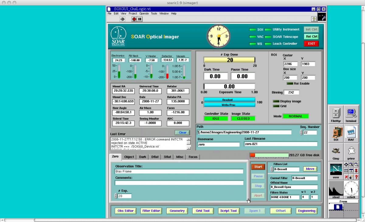
Task: Click the red X destroy icon
Action: (346, 177)
